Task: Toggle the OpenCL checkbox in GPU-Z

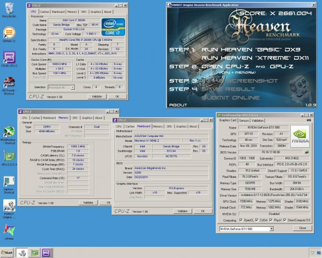Action: [240, 220]
